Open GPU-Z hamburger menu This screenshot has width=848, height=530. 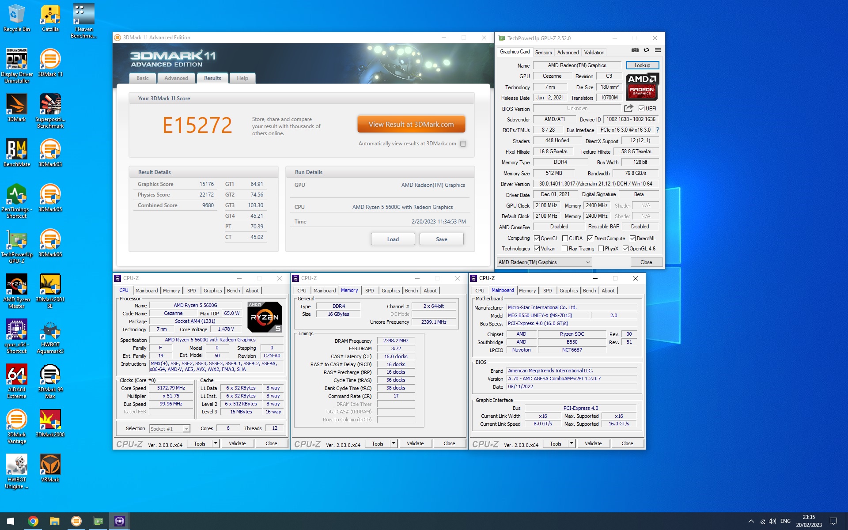658,50
